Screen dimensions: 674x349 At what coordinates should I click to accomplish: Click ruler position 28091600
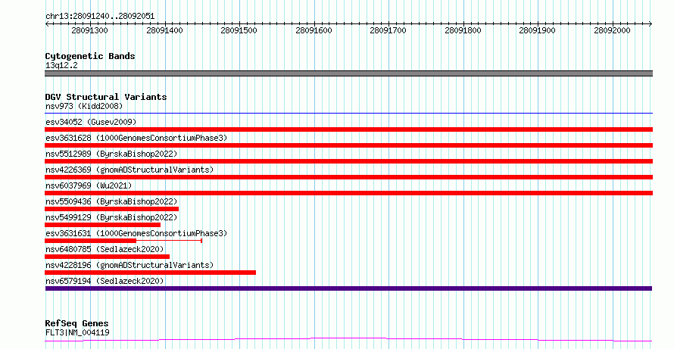[314, 30]
